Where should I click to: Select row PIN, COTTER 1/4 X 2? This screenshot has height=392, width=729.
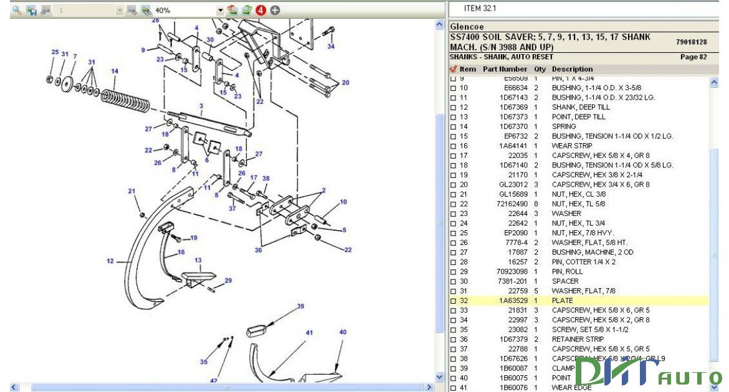click(579, 262)
